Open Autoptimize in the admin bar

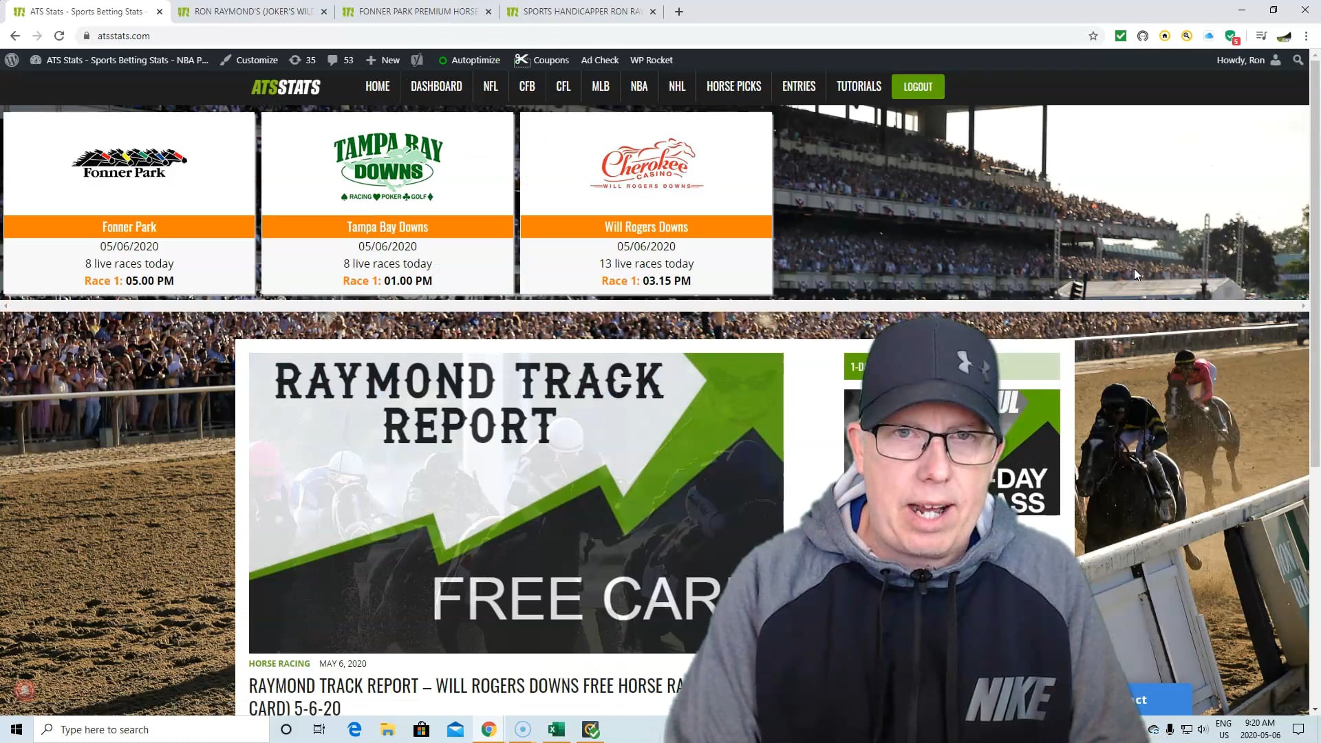tap(469, 60)
